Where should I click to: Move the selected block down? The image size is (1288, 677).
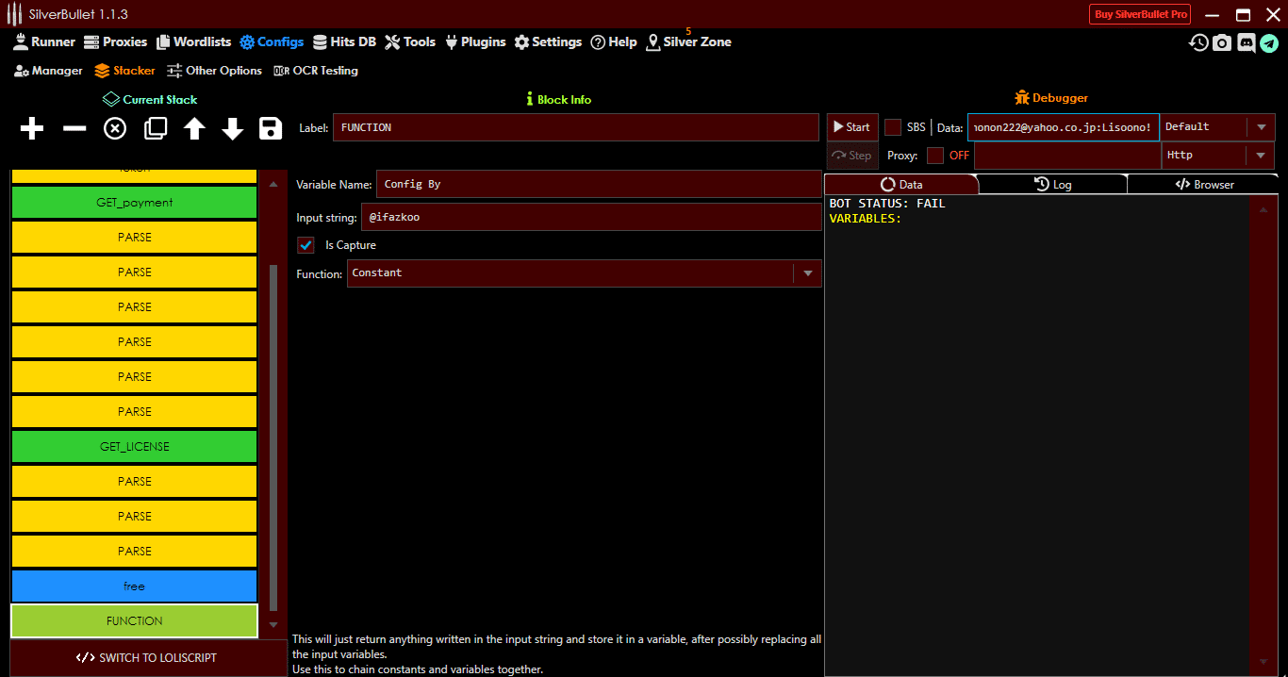[232, 128]
